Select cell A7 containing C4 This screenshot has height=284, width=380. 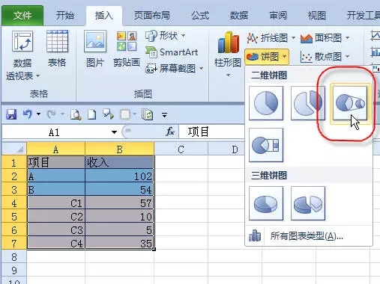pos(56,243)
